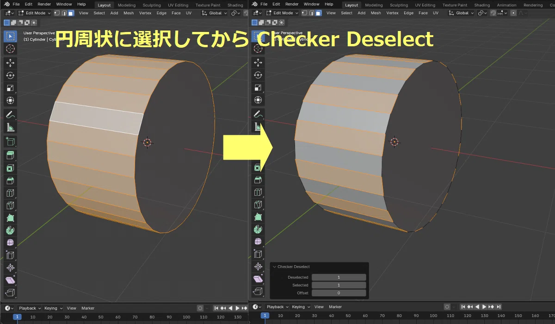Click frame 1 marker in left timeline

pyautogui.click(x=17, y=317)
